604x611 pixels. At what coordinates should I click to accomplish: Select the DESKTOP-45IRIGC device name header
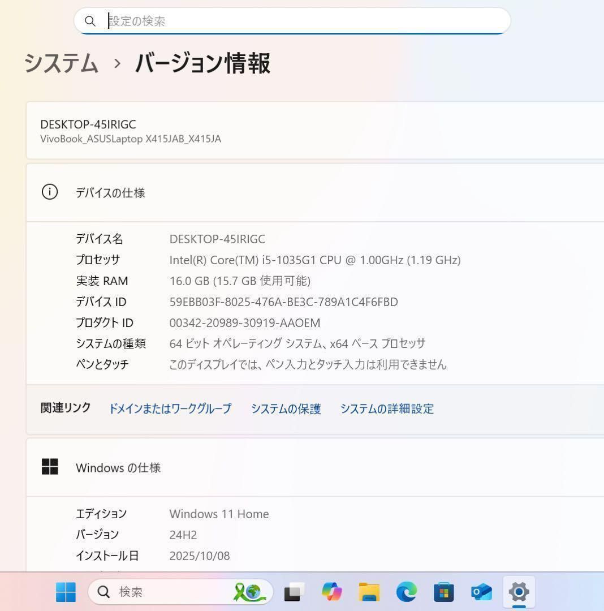(88, 124)
